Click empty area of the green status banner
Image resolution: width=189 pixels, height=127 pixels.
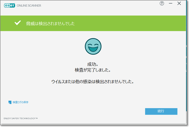click(x=133, y=24)
